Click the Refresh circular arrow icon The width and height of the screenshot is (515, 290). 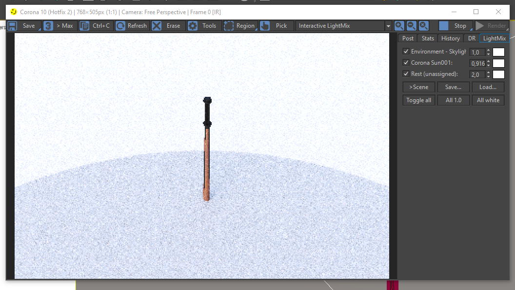coord(120,26)
